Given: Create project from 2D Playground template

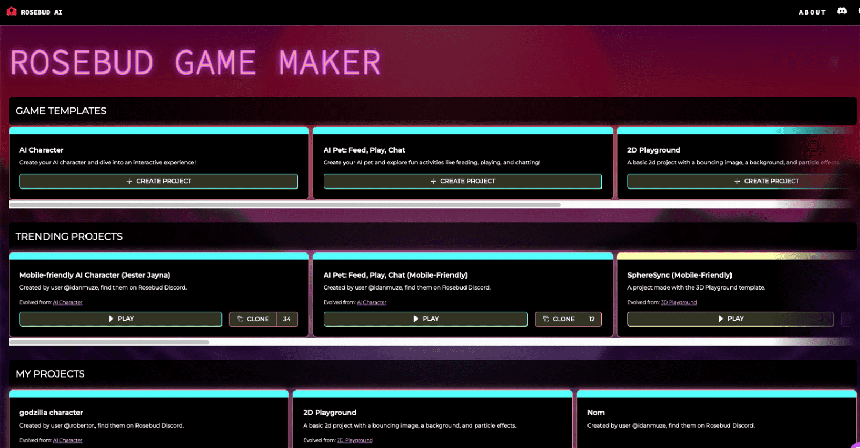Looking at the screenshot, I should click(766, 181).
